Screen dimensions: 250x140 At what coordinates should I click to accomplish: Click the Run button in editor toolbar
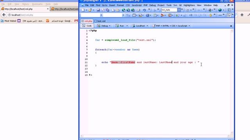pyautogui.click(x=120, y=26)
